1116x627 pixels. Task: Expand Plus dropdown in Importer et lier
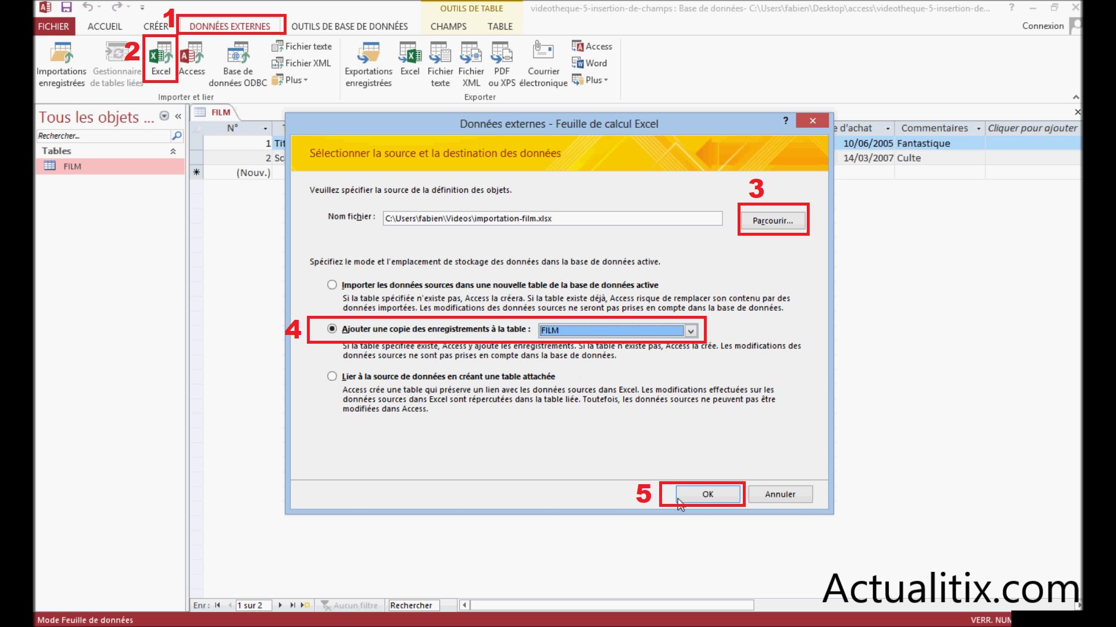[289, 80]
